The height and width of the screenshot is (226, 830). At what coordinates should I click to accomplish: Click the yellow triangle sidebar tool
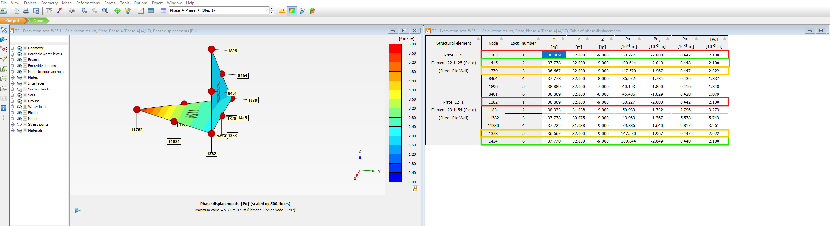point(4,59)
